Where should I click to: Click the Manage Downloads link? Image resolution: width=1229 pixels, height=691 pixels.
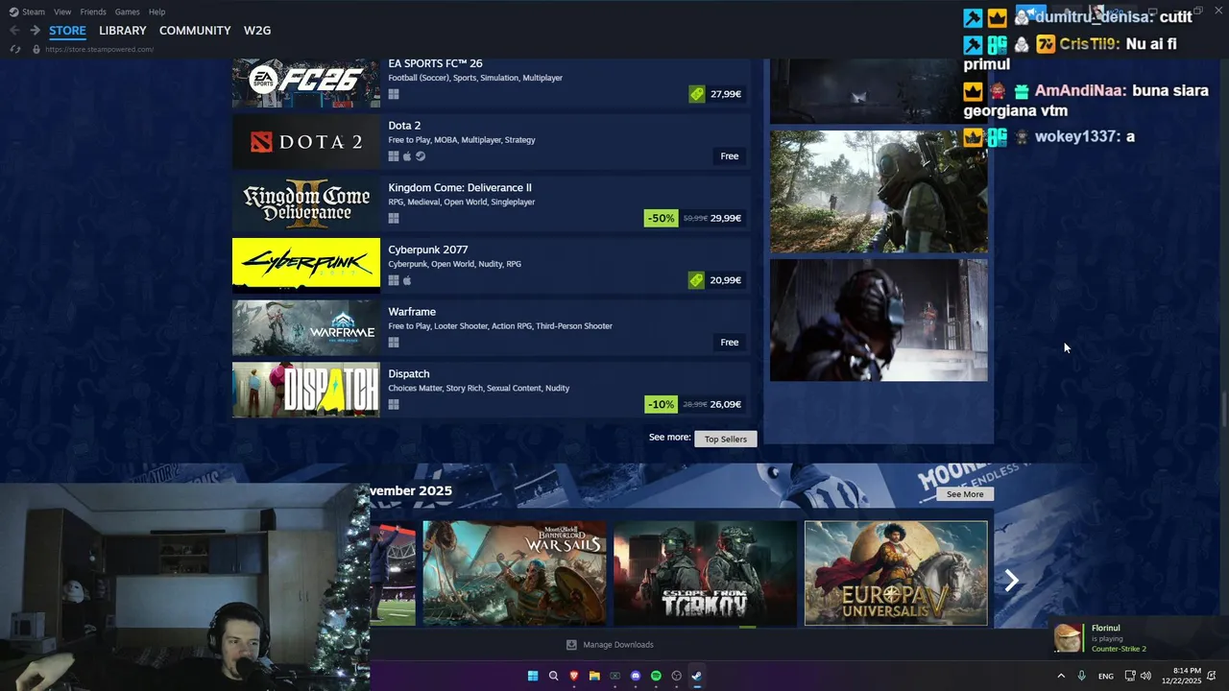618,645
